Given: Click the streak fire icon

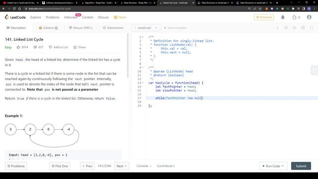Looking at the screenshot, I should click(294, 17).
